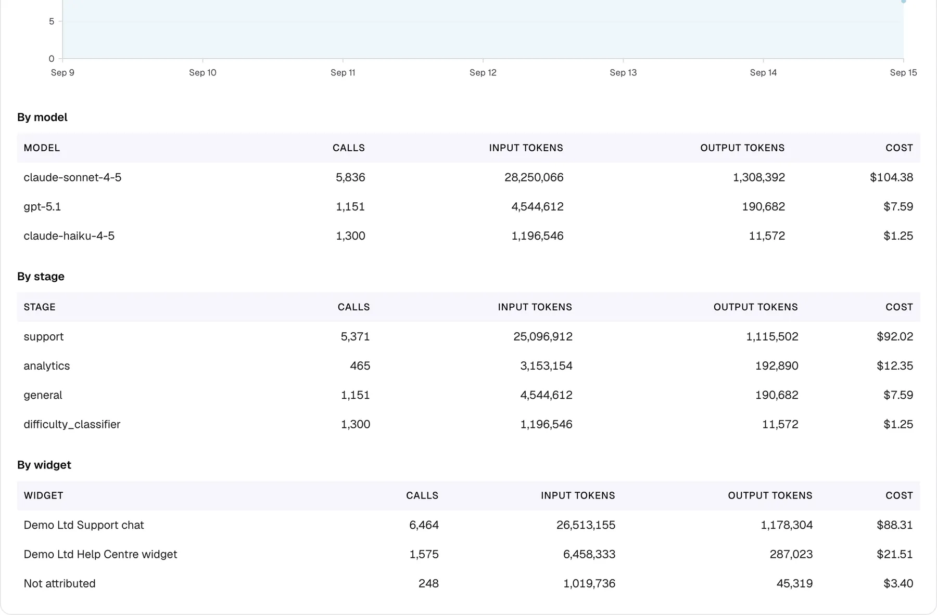Click By widget COST column header

click(900, 495)
